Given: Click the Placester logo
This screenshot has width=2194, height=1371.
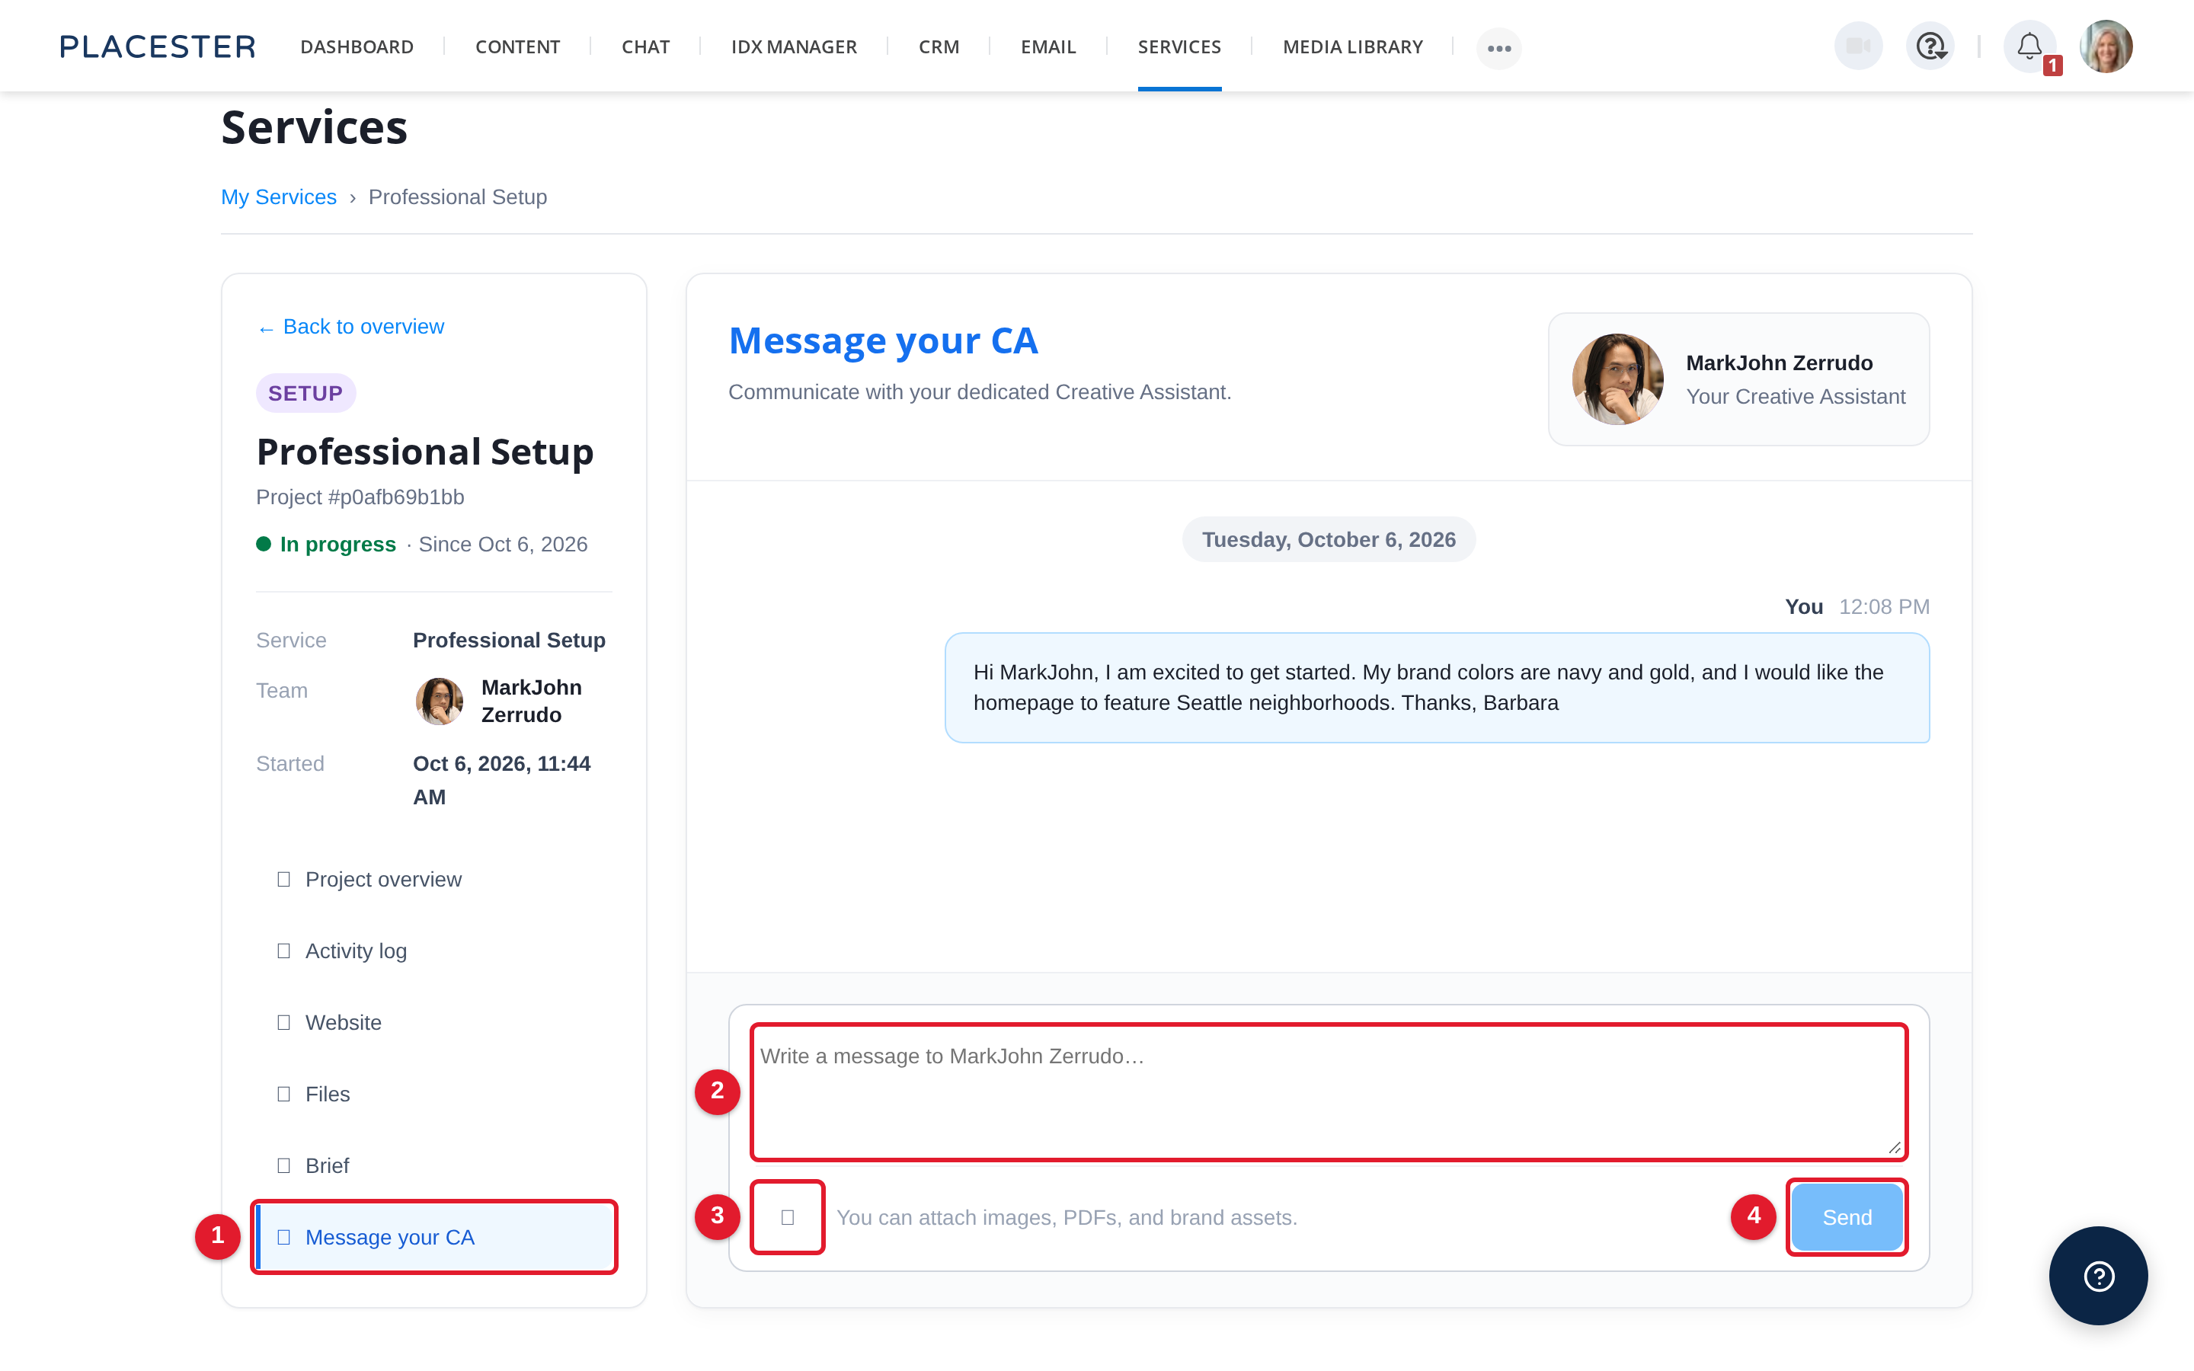Looking at the screenshot, I should 158,46.
